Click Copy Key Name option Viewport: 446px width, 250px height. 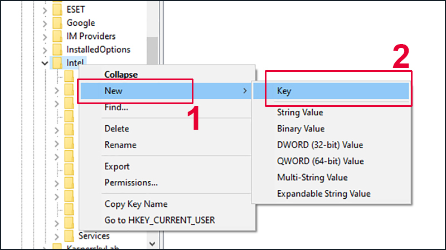135,204
